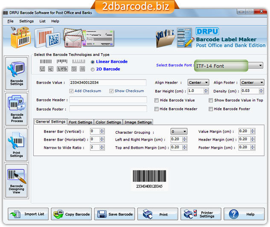270x227 pixels.
Task: Click the Barcode Header input field
Action: [x=108, y=100]
